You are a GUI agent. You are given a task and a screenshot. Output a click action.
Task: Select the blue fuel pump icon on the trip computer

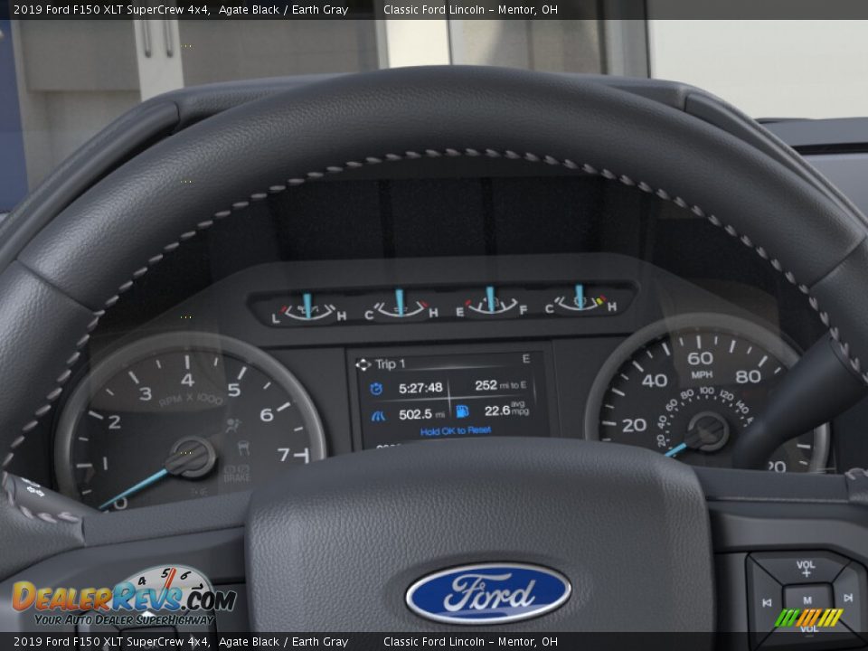pos(462,411)
